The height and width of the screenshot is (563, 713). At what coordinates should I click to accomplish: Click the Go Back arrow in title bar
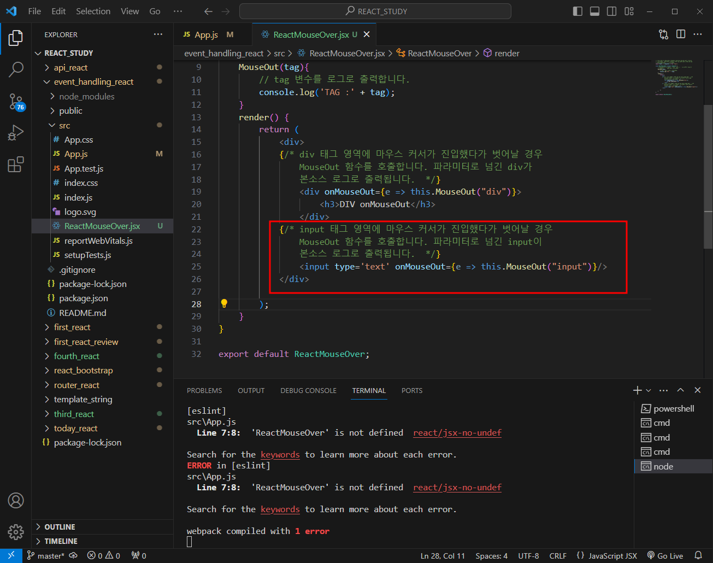208,11
